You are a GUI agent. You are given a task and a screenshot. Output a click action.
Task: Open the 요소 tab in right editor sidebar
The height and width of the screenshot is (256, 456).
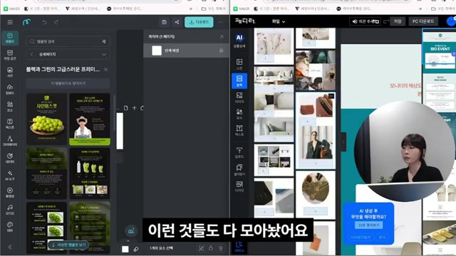[x=239, y=114]
